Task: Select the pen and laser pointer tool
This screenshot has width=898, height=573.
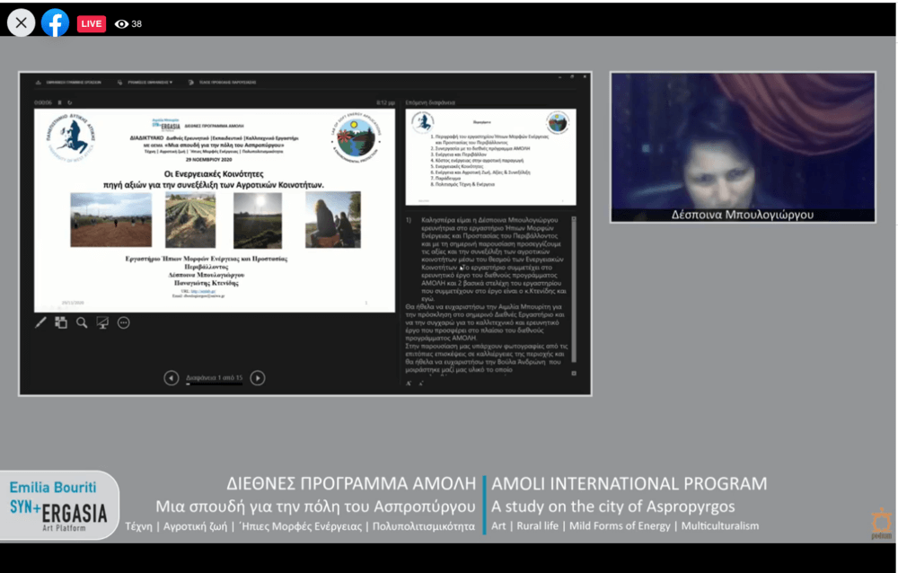Action: click(40, 322)
